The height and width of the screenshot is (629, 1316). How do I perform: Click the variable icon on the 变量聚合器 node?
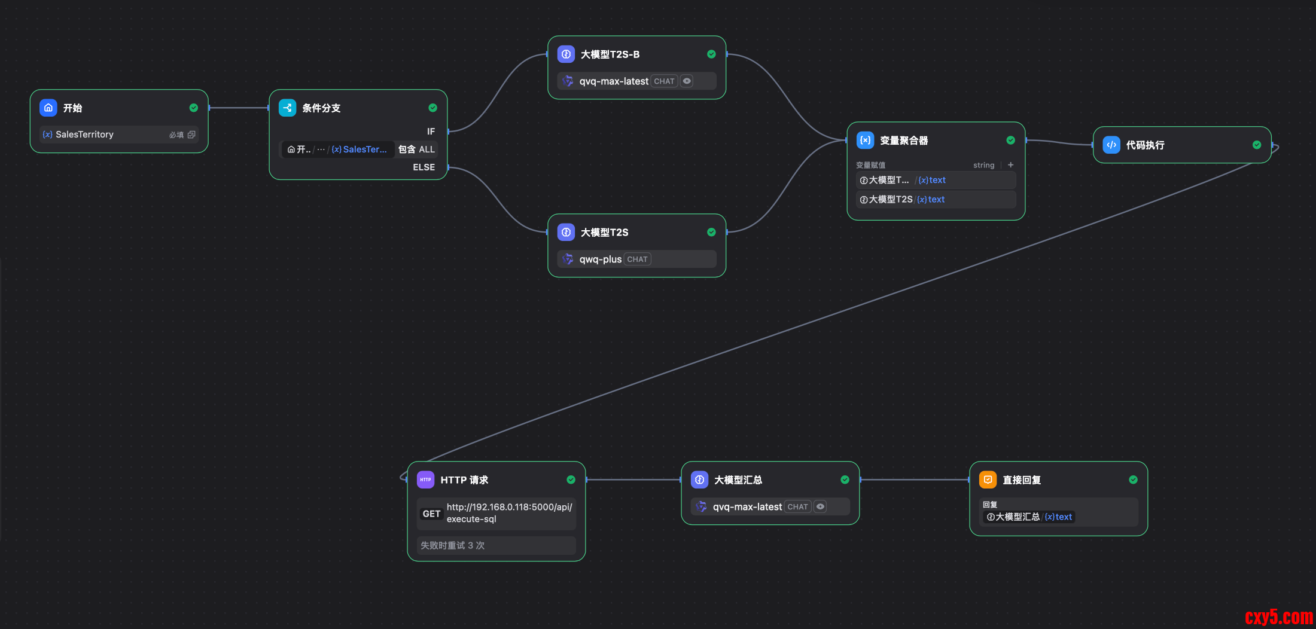click(x=865, y=140)
